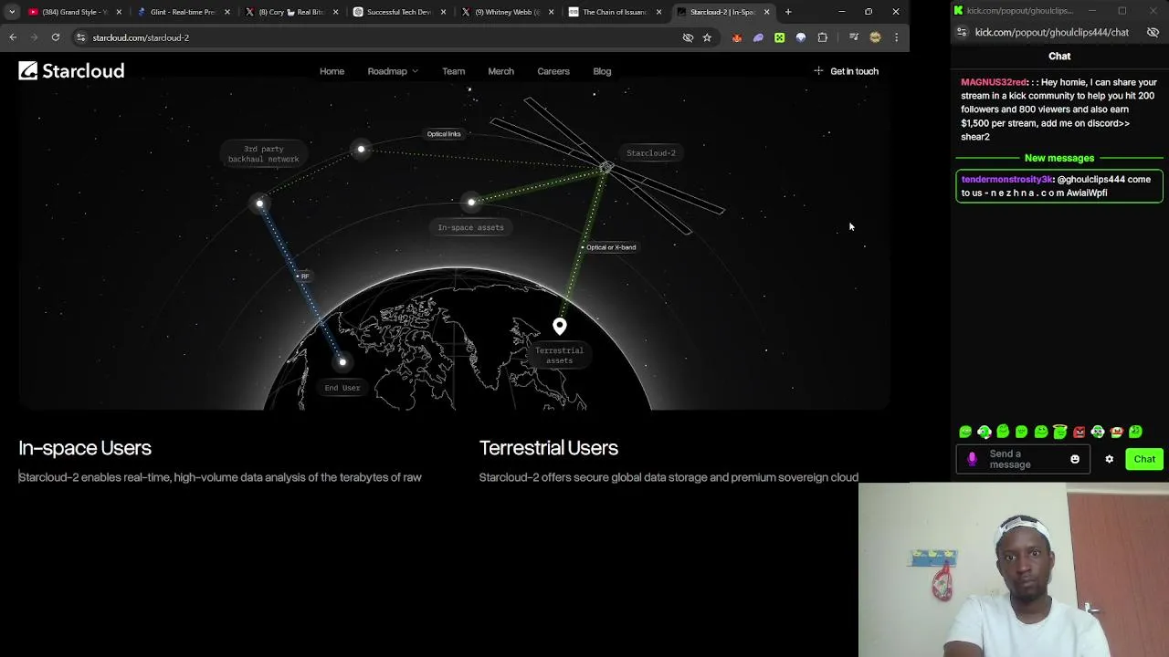Open the Chrome three-dot menu
Image resolution: width=1169 pixels, height=657 pixels.
pos(897,37)
